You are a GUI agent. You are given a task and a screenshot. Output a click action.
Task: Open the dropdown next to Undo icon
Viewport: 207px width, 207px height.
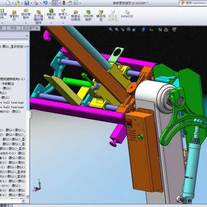coord(50,3)
